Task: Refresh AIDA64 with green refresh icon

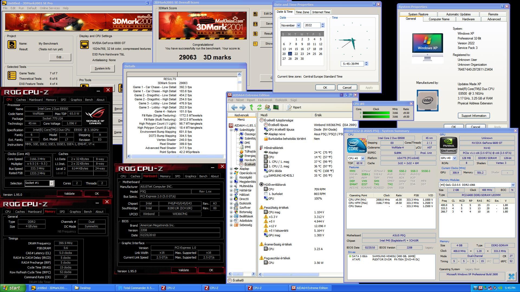Action: click(x=259, y=107)
